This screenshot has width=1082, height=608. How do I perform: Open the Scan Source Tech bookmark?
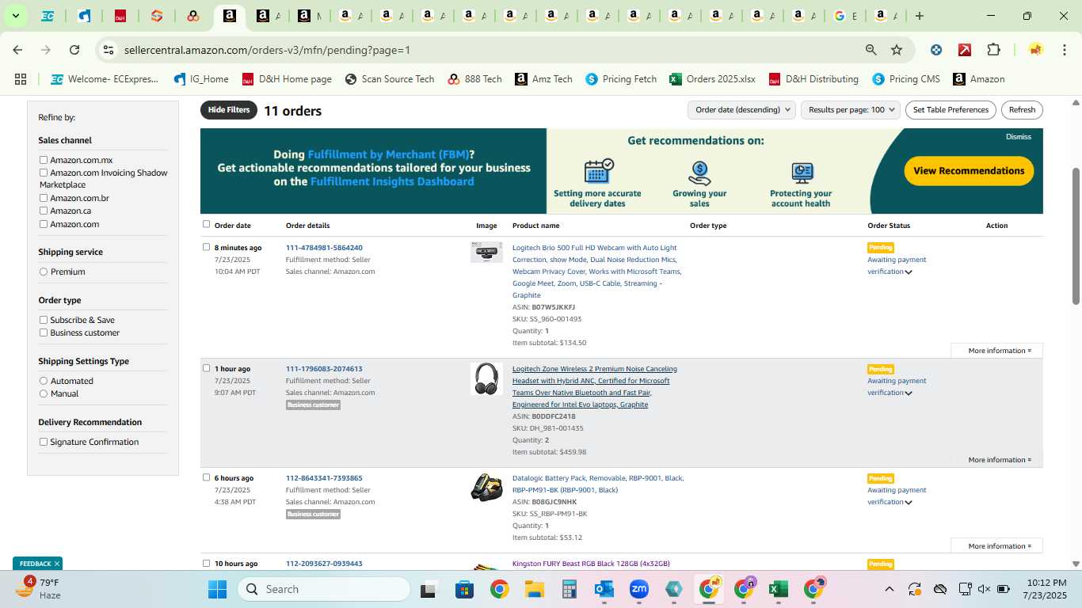(x=390, y=79)
